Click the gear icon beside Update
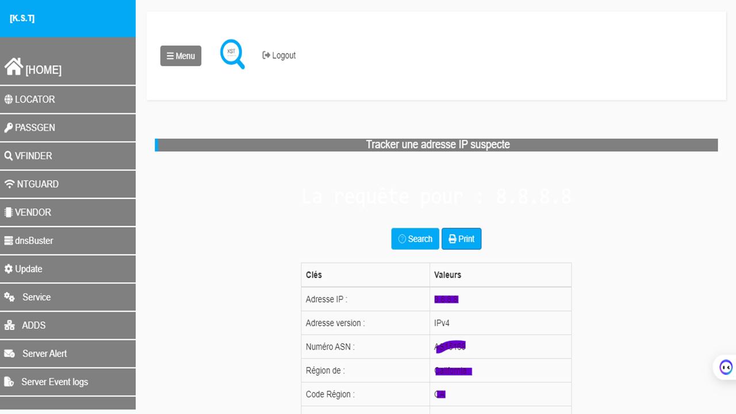Screen dimensions: 736x414 pyautogui.click(x=9, y=269)
